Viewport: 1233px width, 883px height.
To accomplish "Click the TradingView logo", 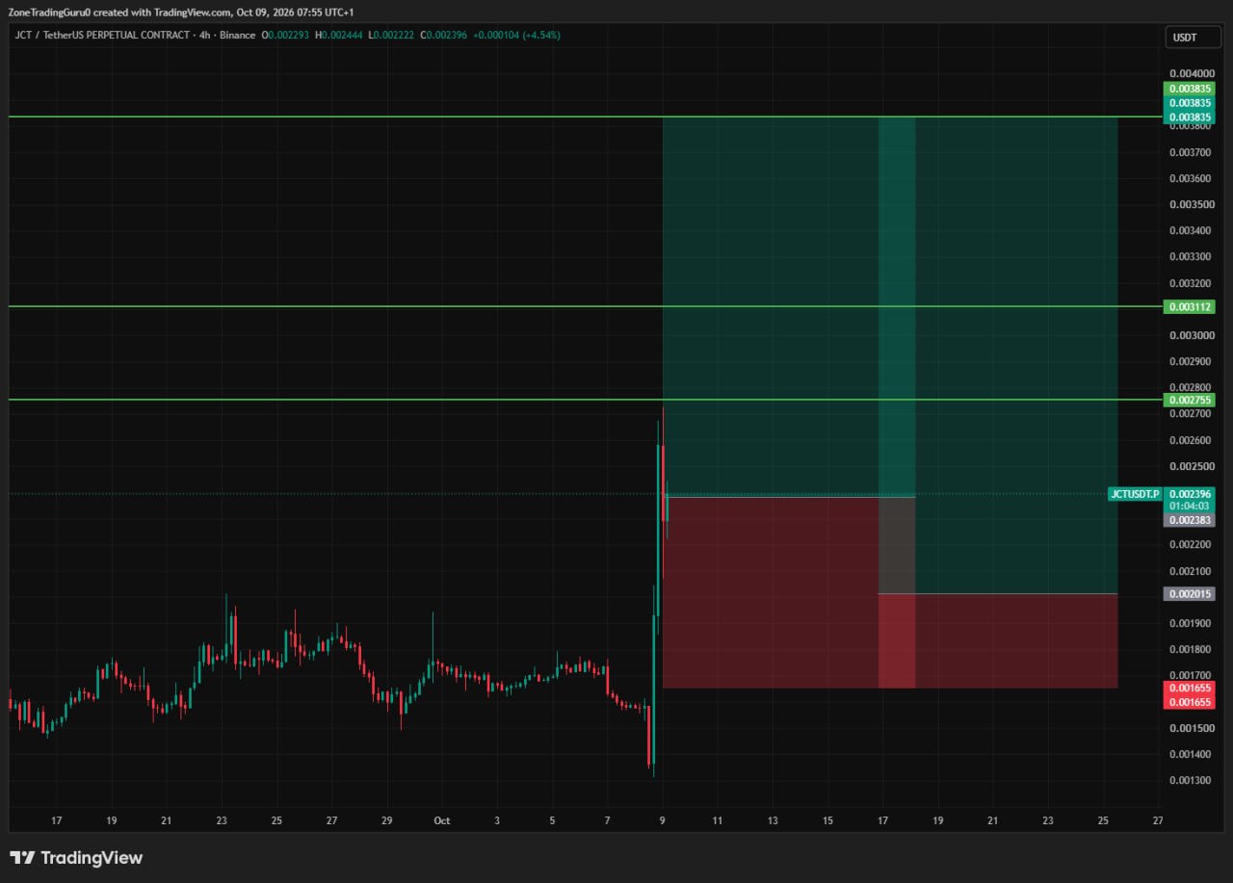I will click(76, 857).
